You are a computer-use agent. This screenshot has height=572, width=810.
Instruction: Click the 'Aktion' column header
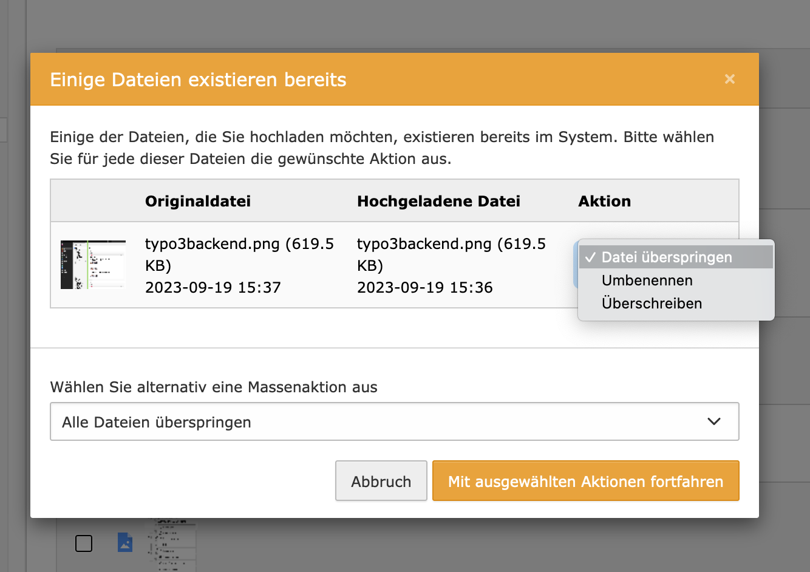604,202
